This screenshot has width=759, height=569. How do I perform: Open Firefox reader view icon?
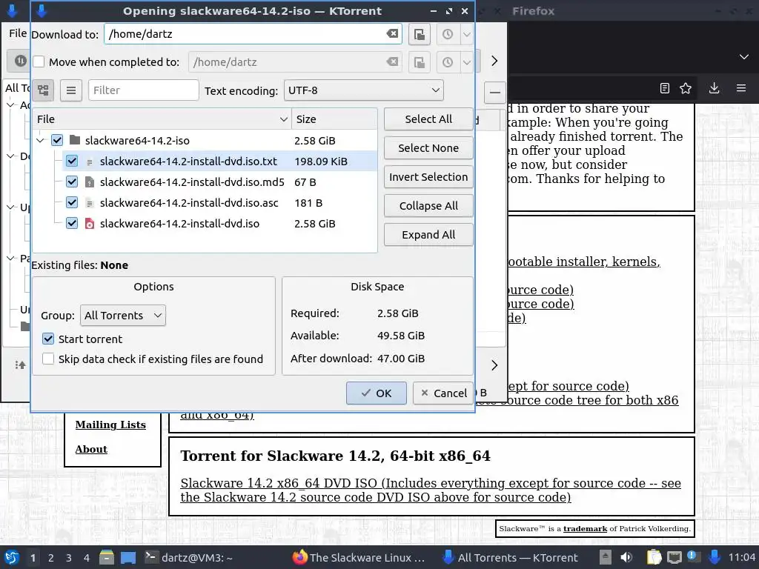[x=665, y=88]
